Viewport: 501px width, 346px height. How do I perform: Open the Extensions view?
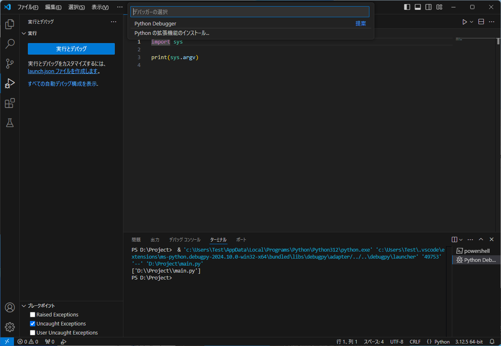pos(9,103)
